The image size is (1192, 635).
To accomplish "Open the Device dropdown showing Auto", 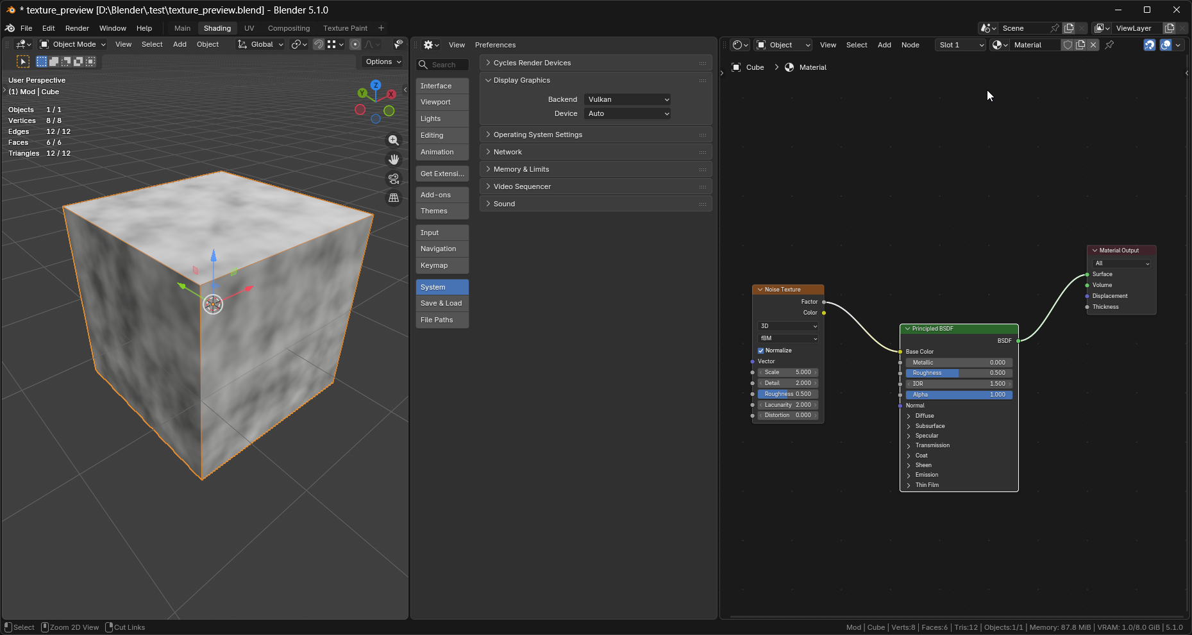I will [628, 113].
